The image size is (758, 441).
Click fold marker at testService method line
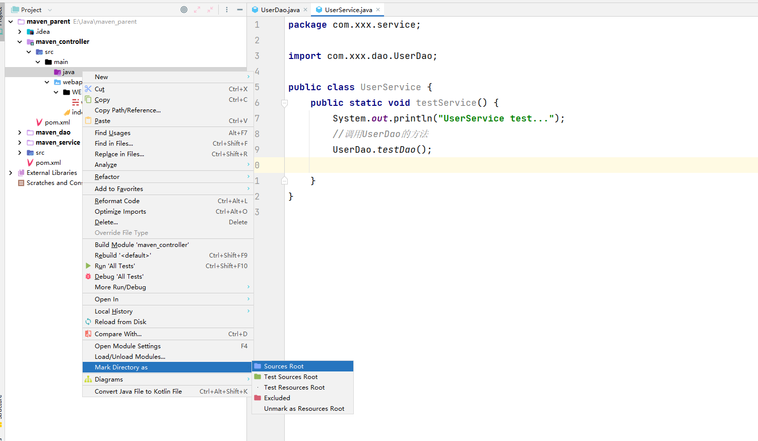(x=284, y=103)
